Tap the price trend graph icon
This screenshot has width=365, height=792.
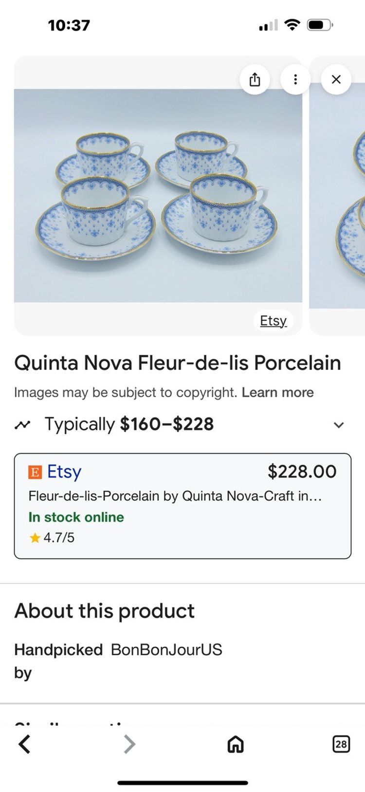[x=22, y=424]
